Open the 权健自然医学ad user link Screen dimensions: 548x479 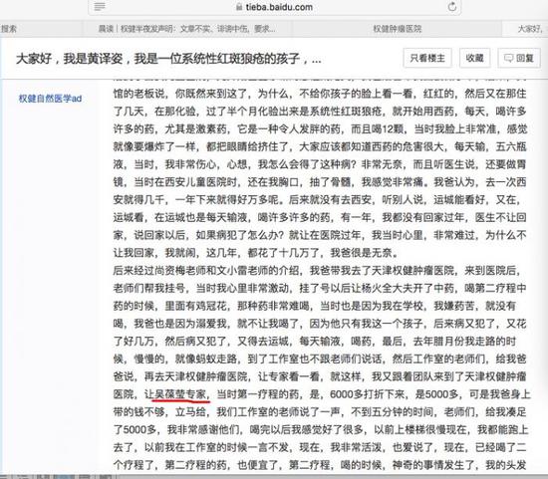50,99
